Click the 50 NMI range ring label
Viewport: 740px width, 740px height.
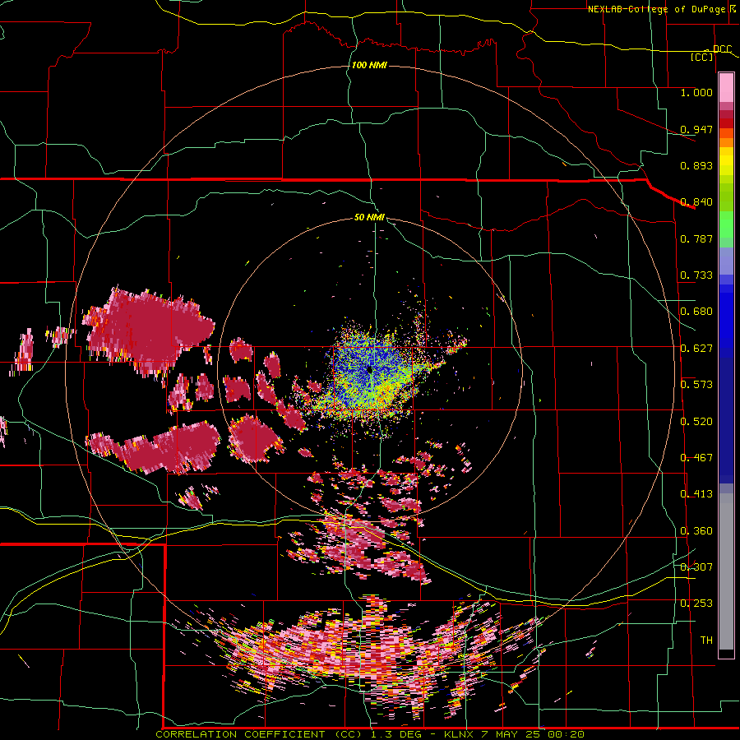pos(369,217)
